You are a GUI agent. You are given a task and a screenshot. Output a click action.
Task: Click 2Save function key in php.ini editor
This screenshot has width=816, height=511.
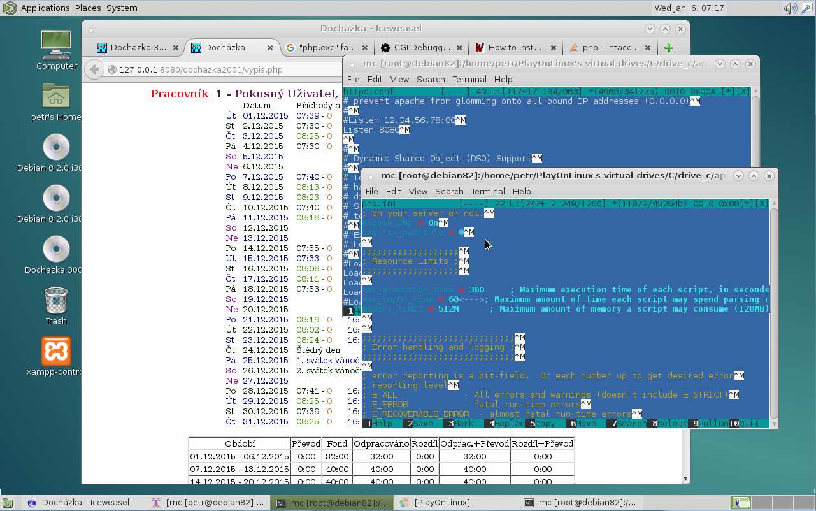(420, 424)
